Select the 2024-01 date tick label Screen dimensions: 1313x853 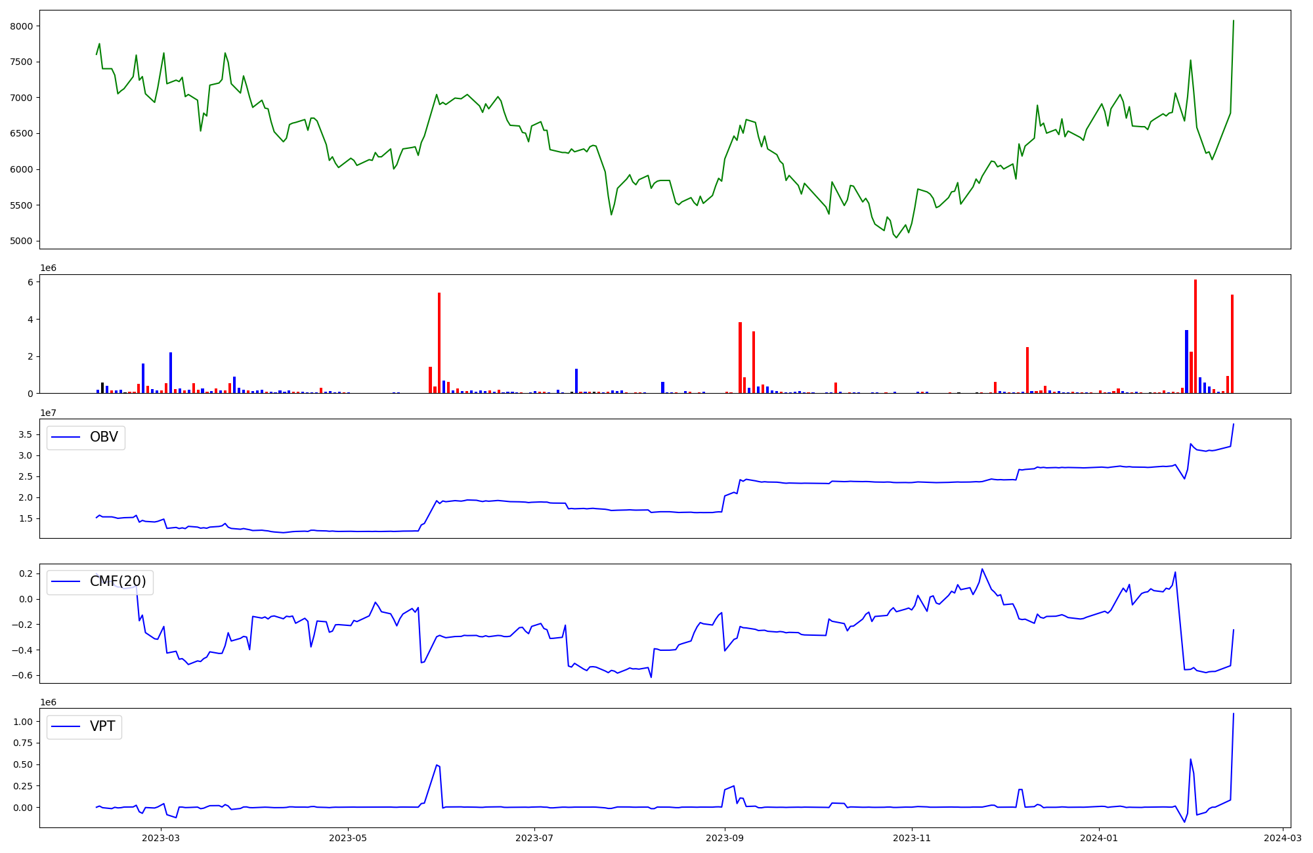point(1099,837)
